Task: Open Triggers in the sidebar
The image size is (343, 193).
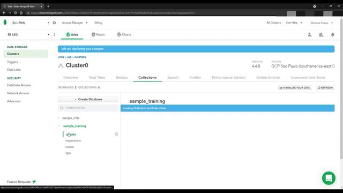Action: coord(12,62)
